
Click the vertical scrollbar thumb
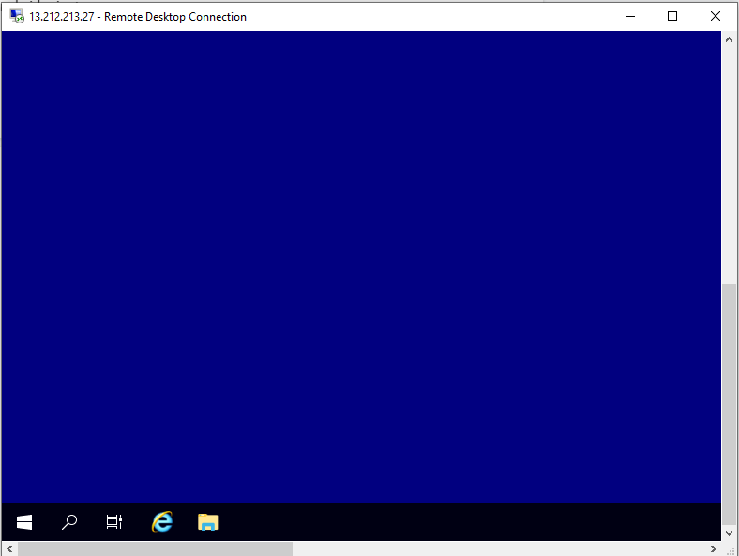[x=729, y=405]
